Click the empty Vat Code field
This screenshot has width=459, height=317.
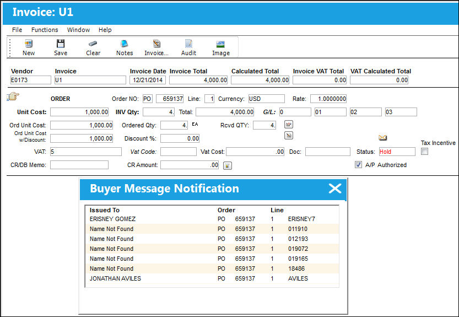click(x=179, y=152)
